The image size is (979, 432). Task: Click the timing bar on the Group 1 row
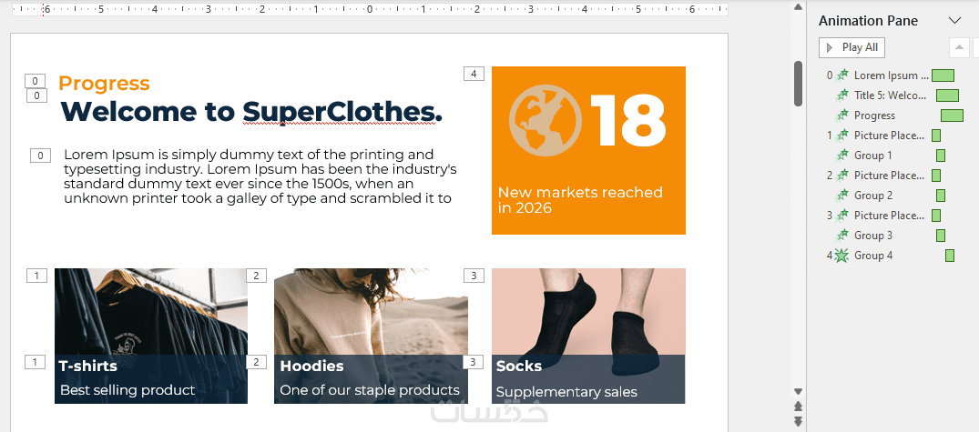point(940,156)
